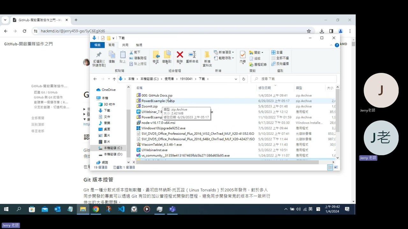The height and width of the screenshot is (229, 408).
Task: Open Chrome side panel icon
Action: pos(331,31)
